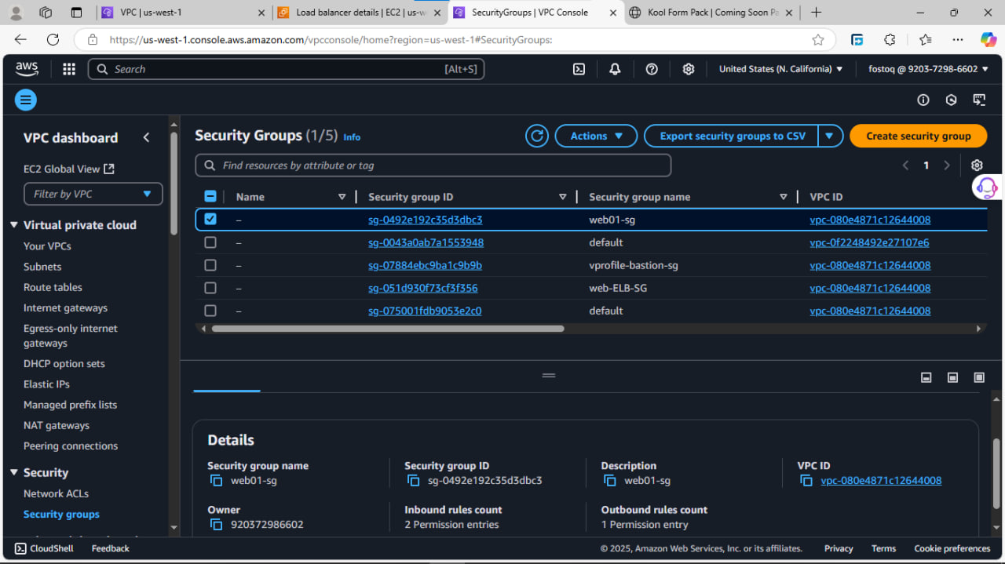
Task: Sort by the Name column arrow
Action: pos(342,197)
